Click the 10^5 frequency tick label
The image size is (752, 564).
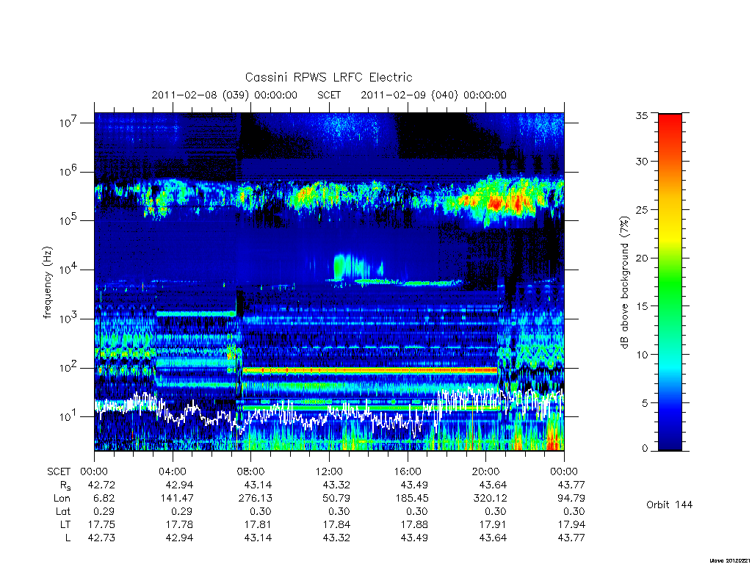[68, 220]
